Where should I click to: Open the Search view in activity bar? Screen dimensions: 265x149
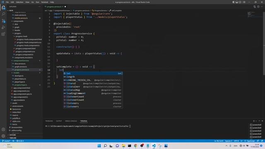pos(3,14)
